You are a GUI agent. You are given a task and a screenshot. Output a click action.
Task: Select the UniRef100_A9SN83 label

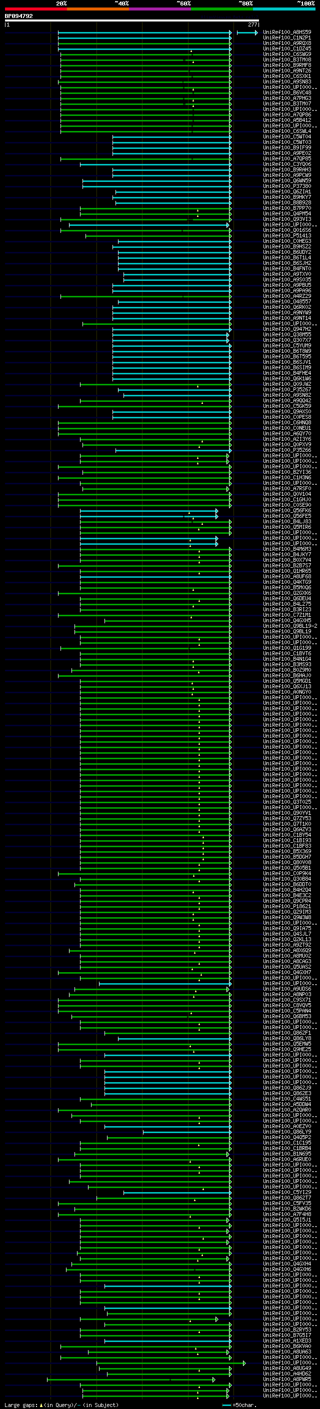[287, 82]
